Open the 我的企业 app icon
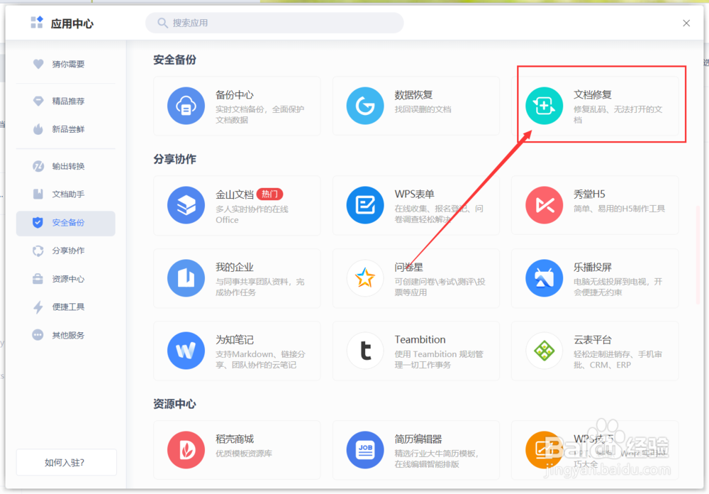The height and width of the screenshot is (494, 709). tap(186, 278)
